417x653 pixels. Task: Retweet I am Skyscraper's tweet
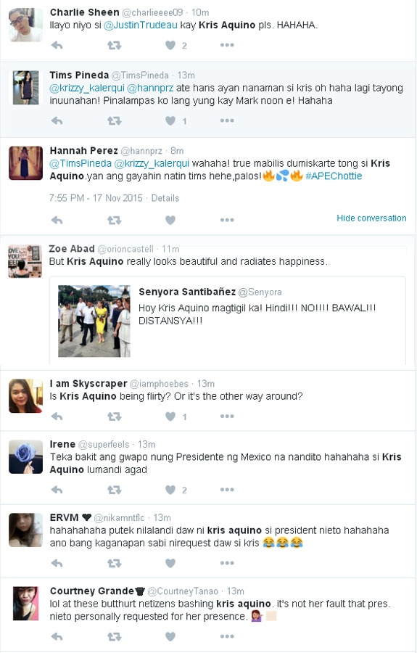coord(114,416)
